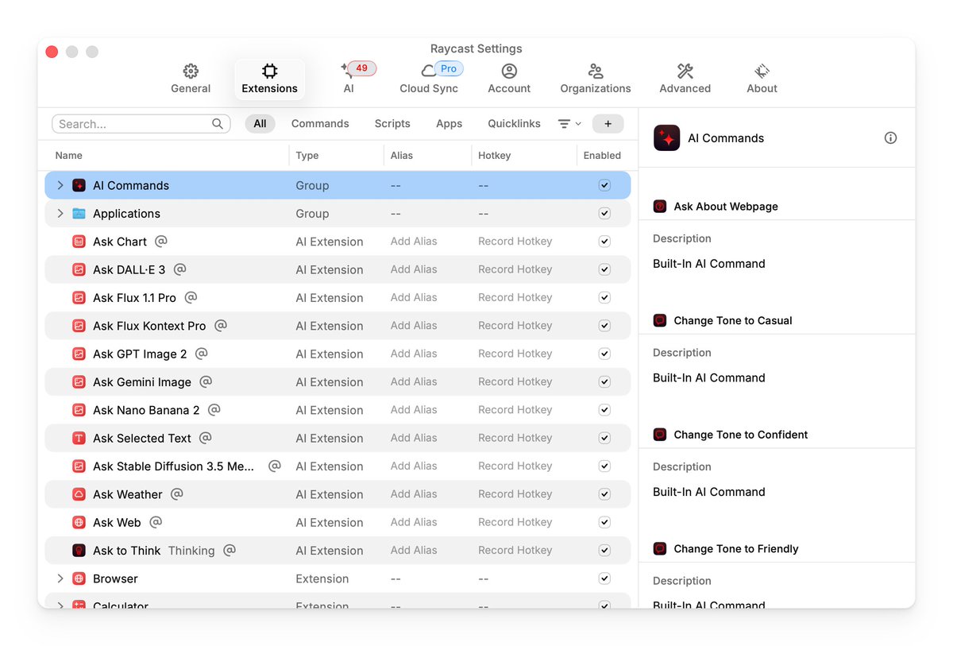Switch to the AI settings tab
Image resolution: width=953 pixels, height=646 pixels.
pos(349,79)
